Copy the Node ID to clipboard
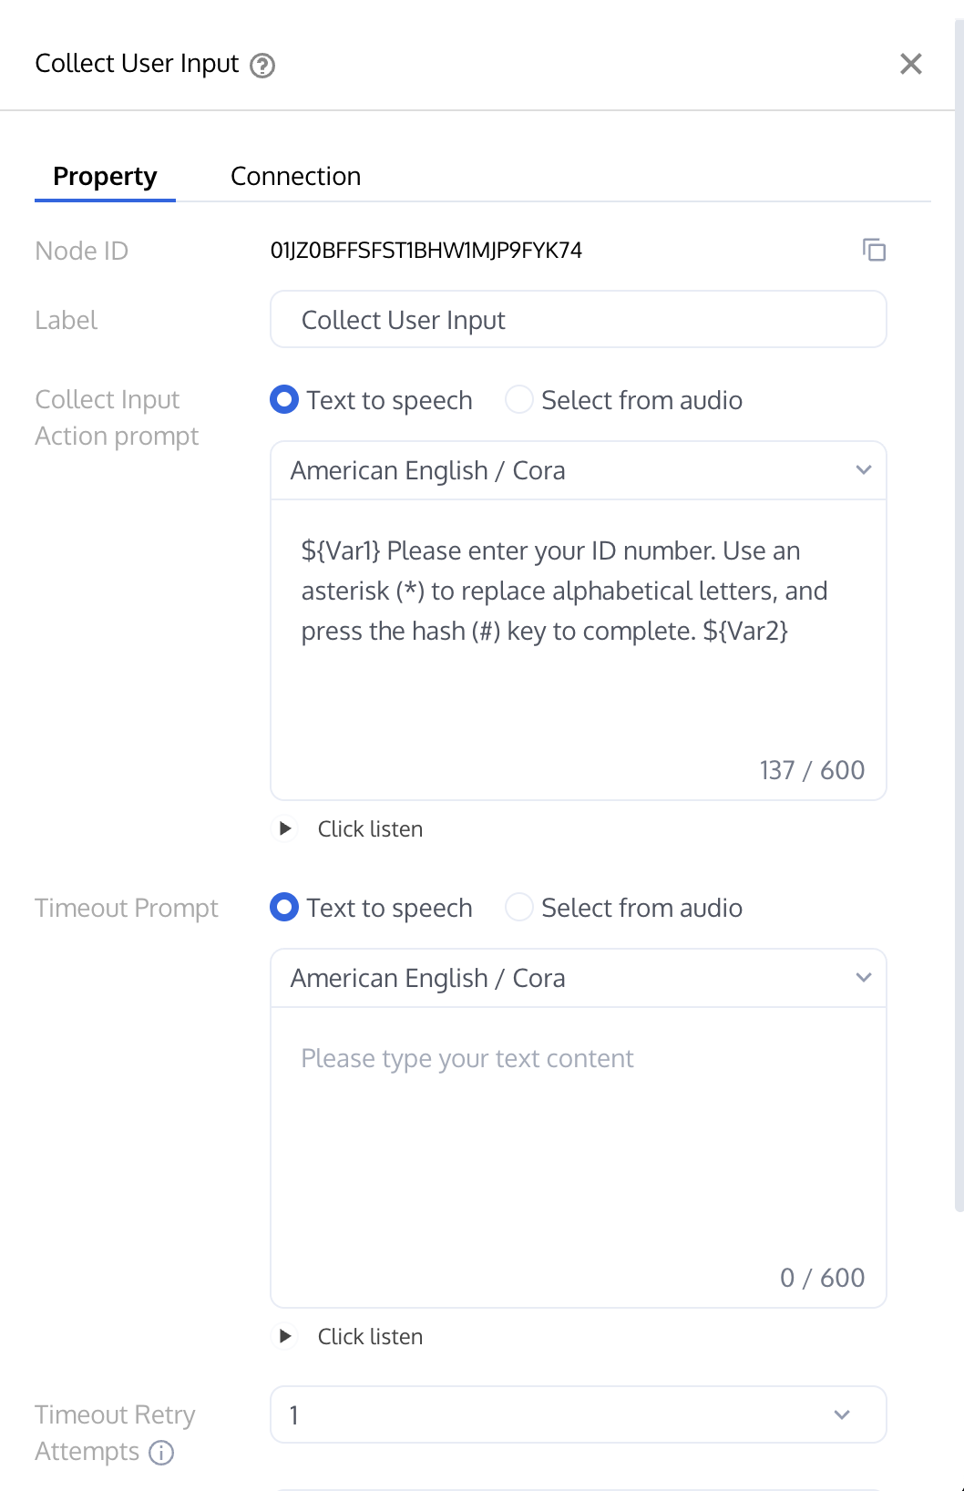Screen dimensions: 964x1491 [x=874, y=250]
